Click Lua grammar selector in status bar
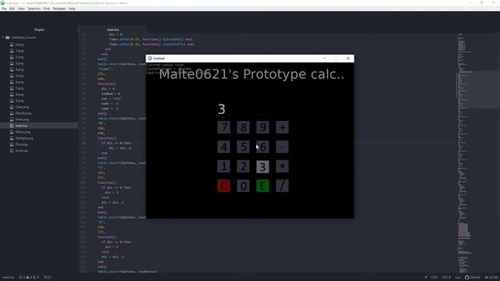 click(458, 278)
